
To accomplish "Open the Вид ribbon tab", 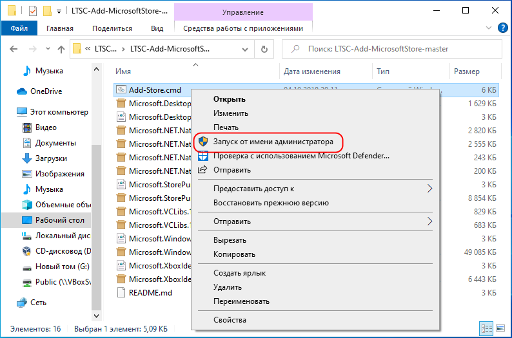I will (x=157, y=28).
